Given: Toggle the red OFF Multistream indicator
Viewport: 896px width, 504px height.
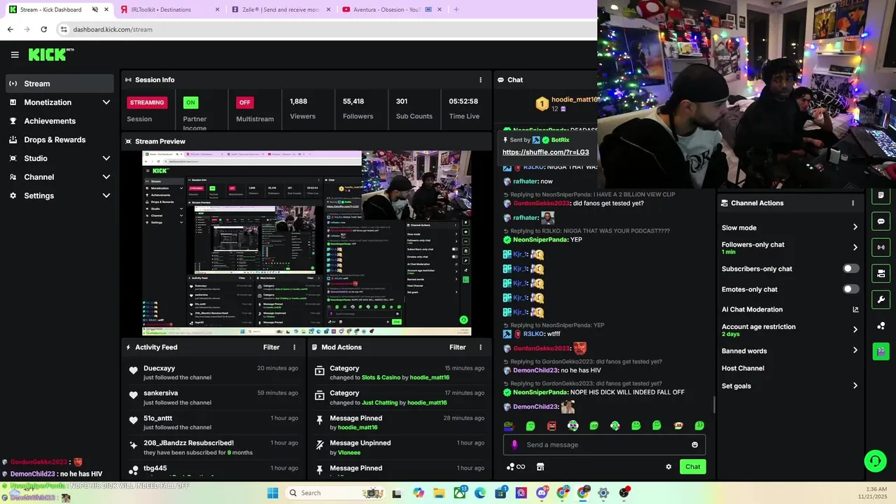Looking at the screenshot, I should 244,102.
